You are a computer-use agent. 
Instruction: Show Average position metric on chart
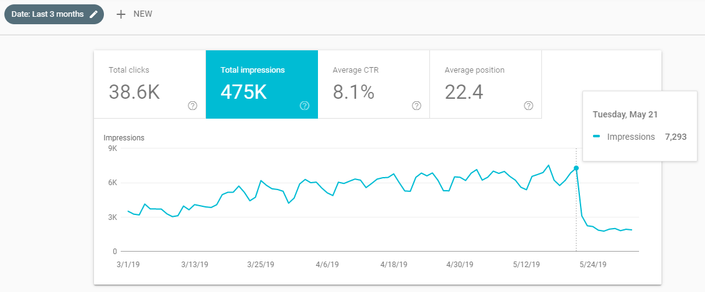[x=485, y=84]
